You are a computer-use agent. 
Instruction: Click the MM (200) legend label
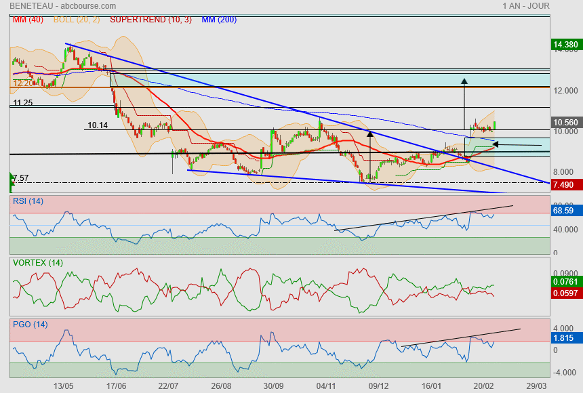[219, 20]
